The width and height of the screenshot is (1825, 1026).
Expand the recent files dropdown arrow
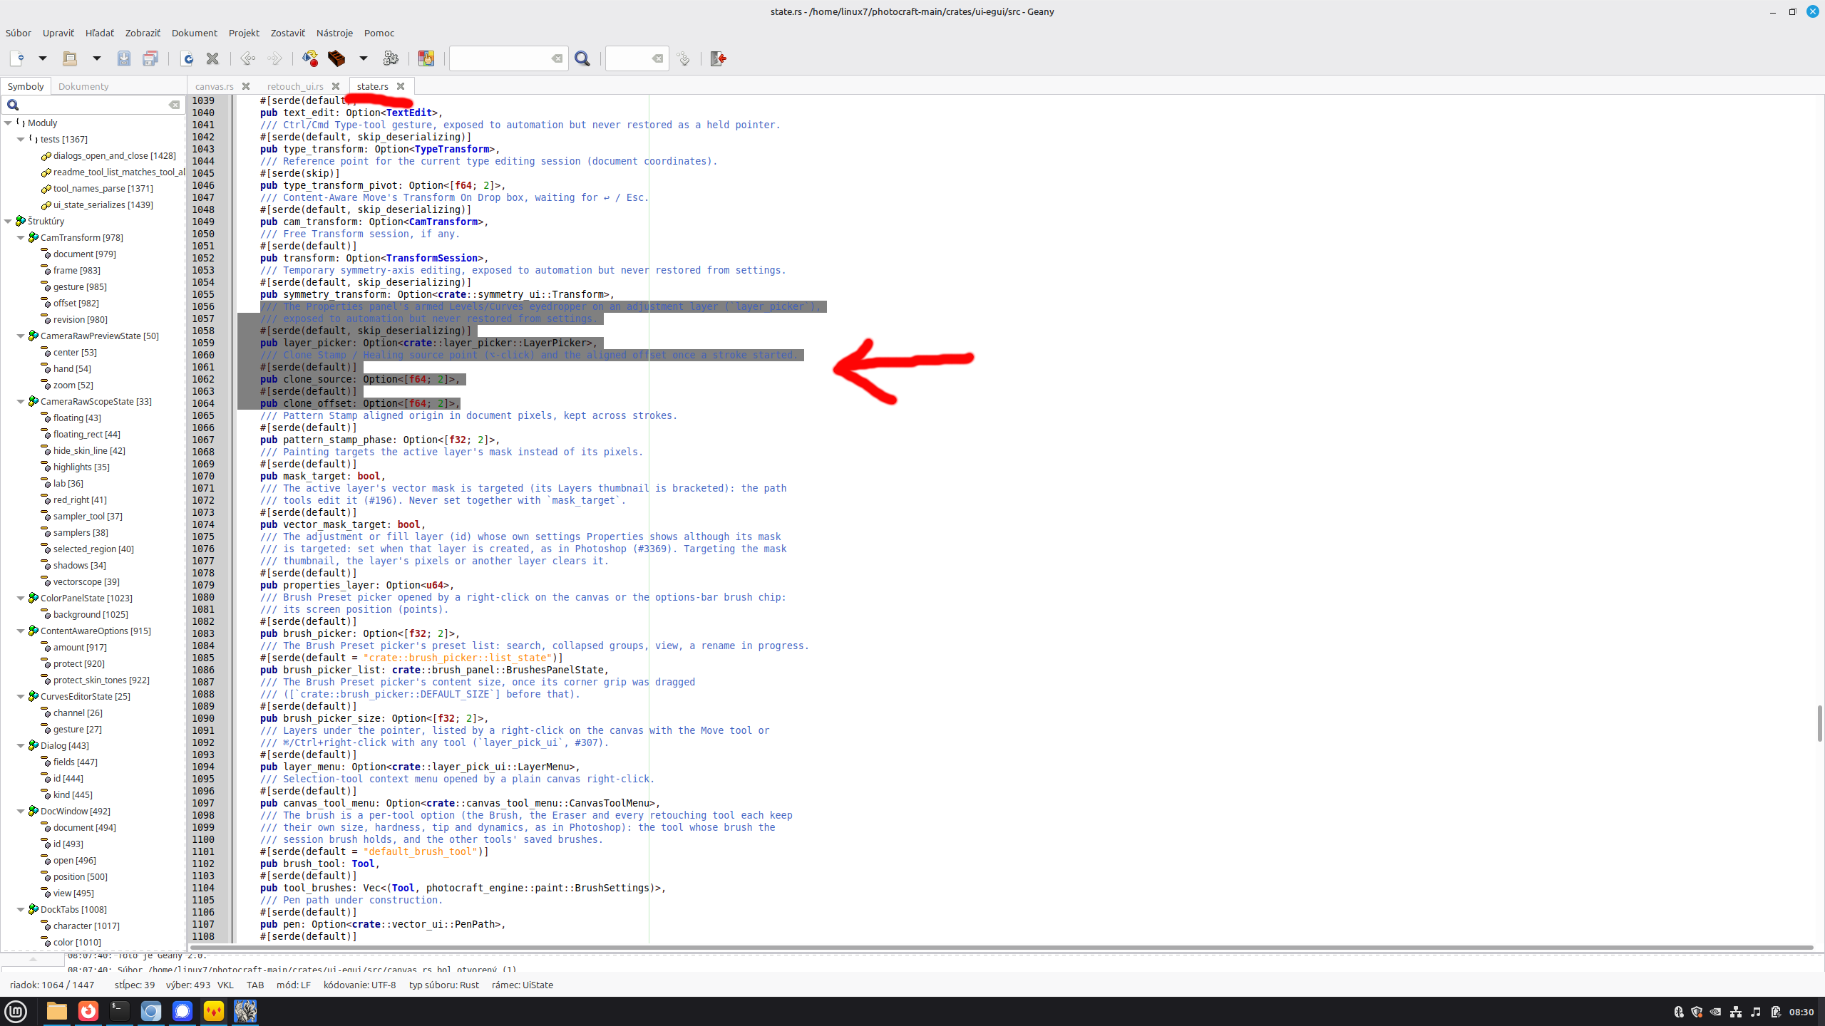pyautogui.click(x=96, y=58)
